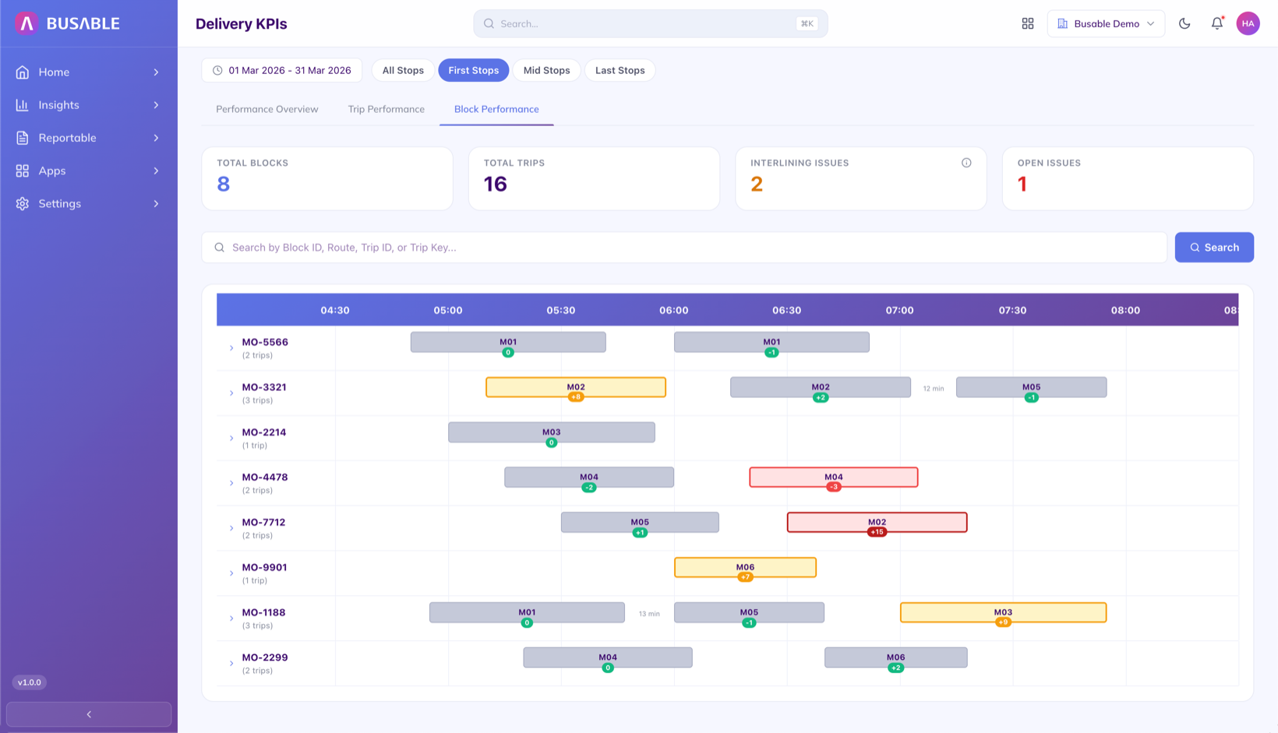Select the All Stops filter

click(403, 70)
